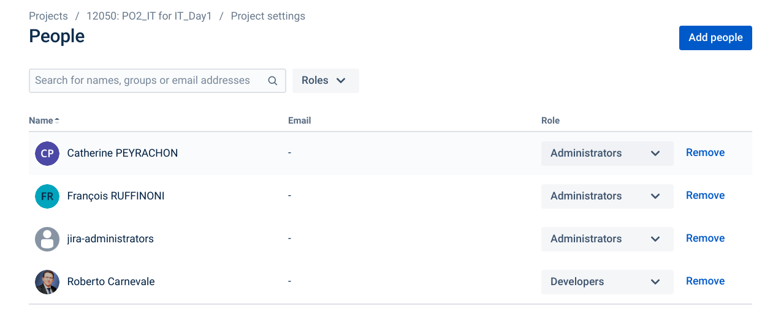The height and width of the screenshot is (320, 781).
Task: Open the 12050: PO2_IT for IT_Day1 breadcrumb
Action: point(149,16)
